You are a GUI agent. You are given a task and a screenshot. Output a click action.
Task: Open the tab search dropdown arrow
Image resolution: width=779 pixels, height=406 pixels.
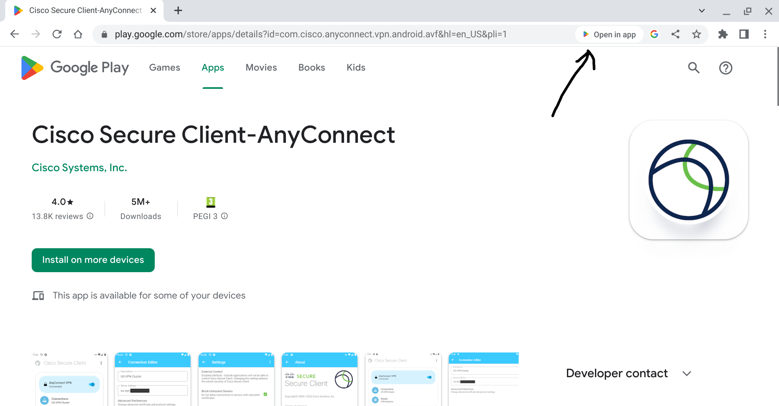[701, 11]
